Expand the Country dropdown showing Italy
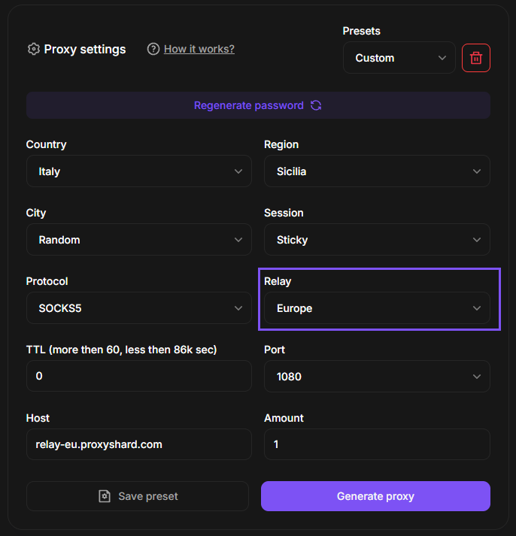Screen dimensions: 516x536 [x=138, y=171]
